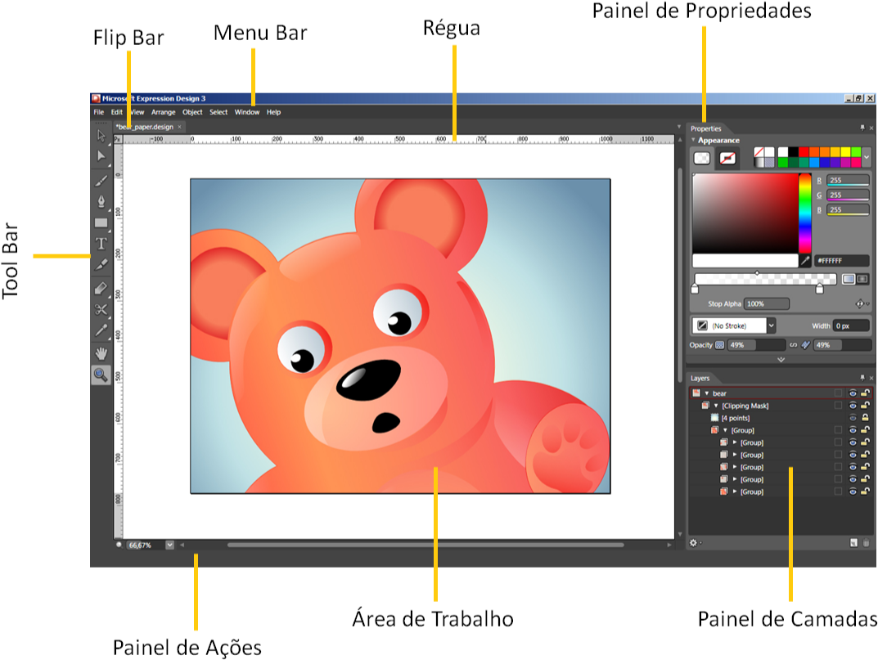
Task: Toggle visibility of the Clipping Mask layer
Action: click(853, 406)
